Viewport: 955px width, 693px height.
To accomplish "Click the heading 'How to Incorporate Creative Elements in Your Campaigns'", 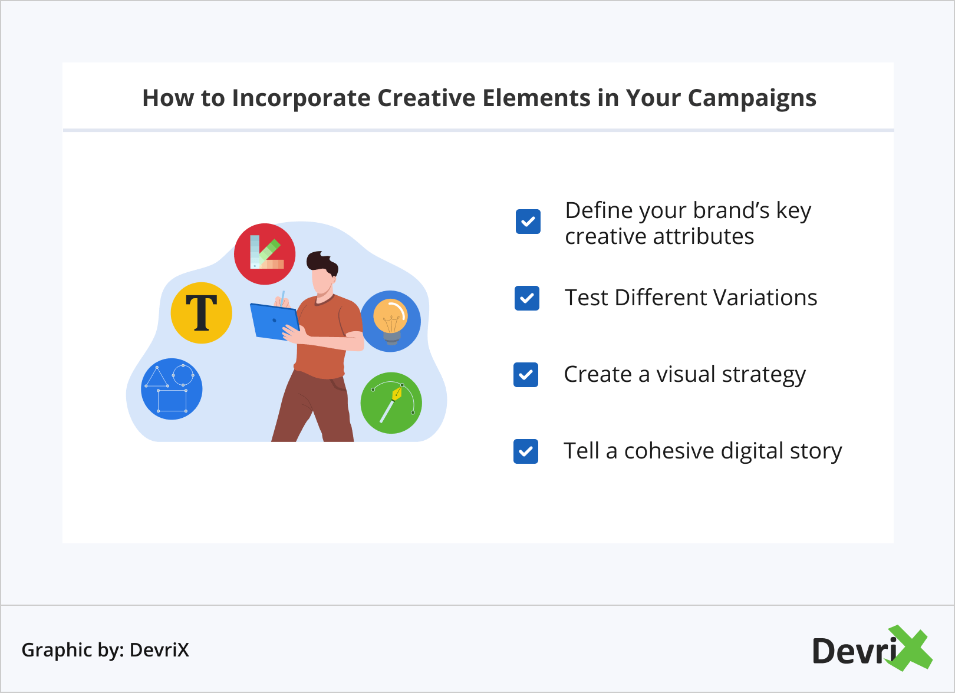I will 479,98.
